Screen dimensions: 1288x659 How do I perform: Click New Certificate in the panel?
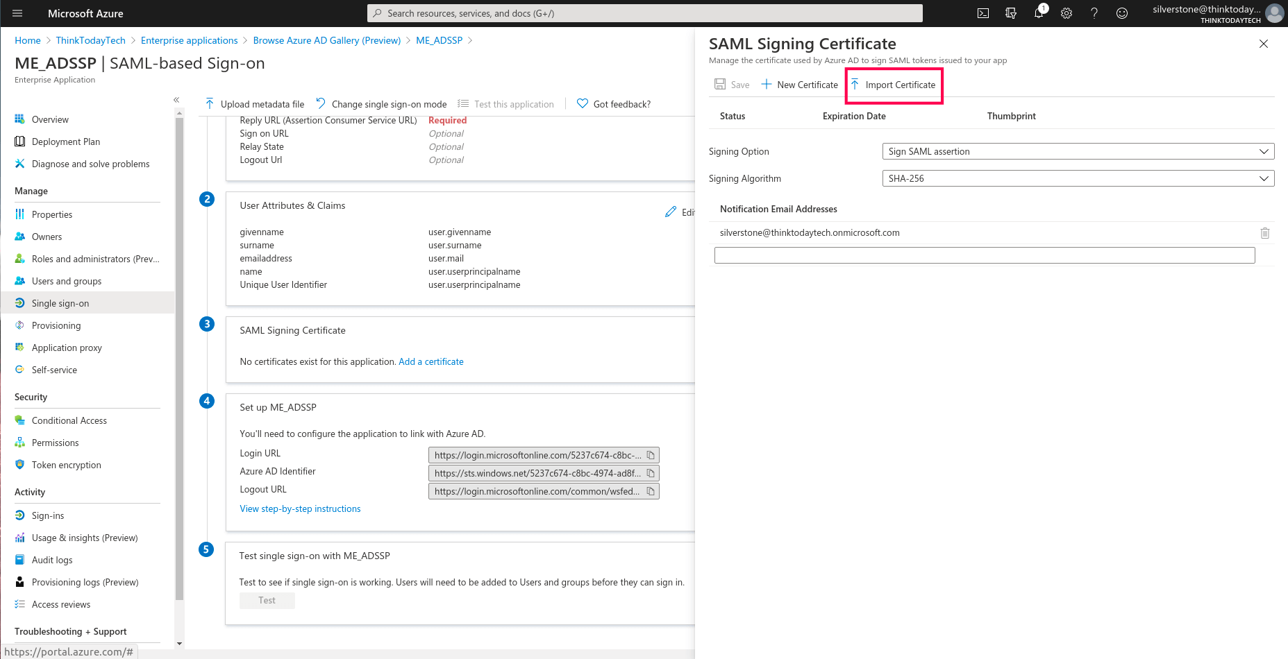click(x=800, y=85)
